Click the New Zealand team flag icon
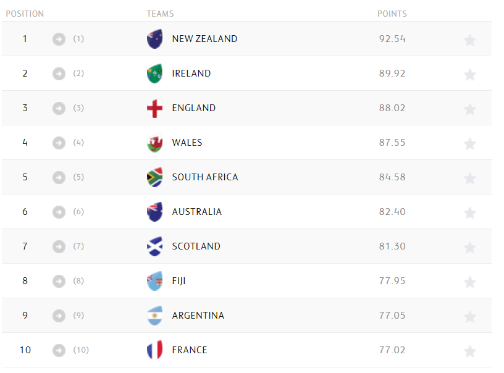This screenshot has width=504, height=373. 154,39
